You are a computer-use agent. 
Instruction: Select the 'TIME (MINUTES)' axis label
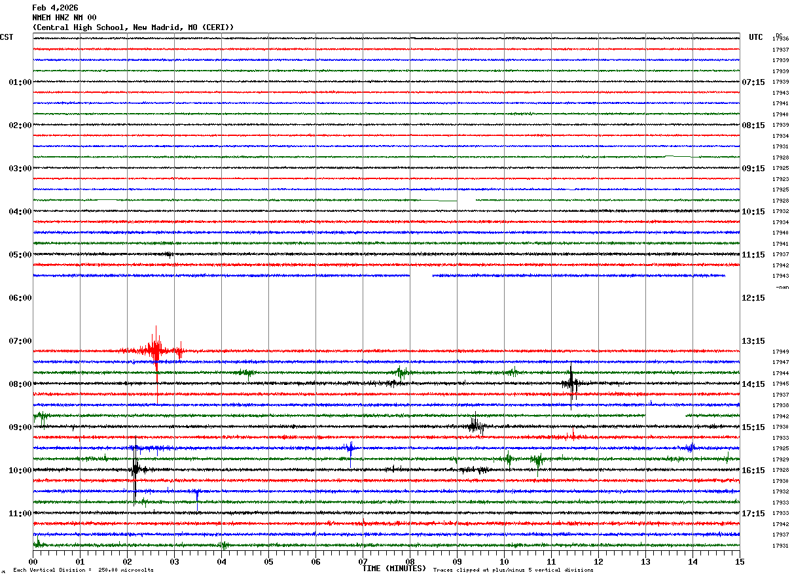click(x=394, y=569)
